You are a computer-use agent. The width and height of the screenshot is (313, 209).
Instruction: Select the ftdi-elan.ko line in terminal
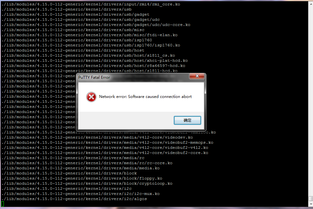(89, 35)
